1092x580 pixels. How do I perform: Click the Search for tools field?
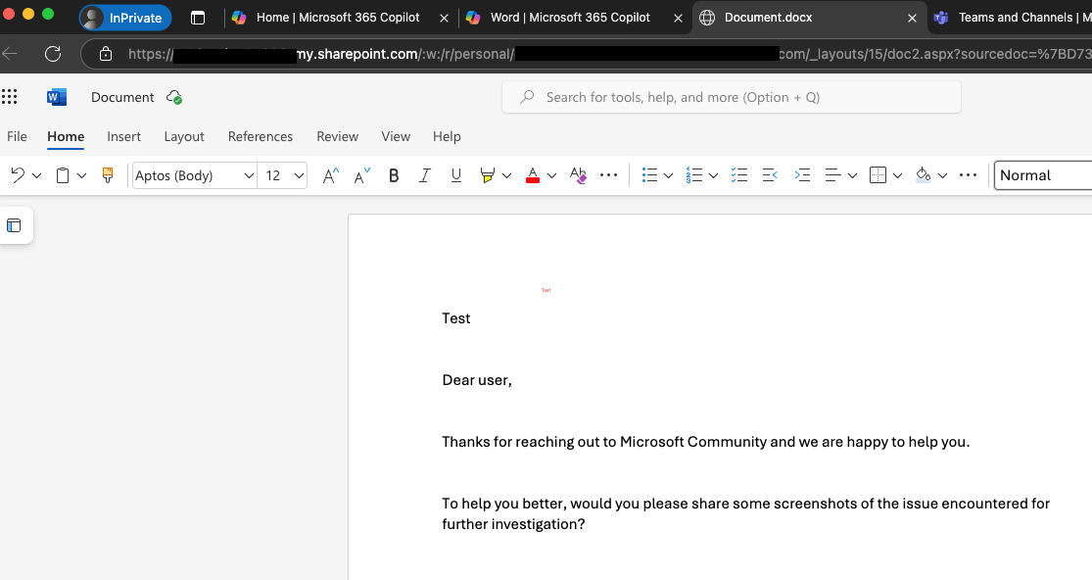pyautogui.click(x=731, y=96)
